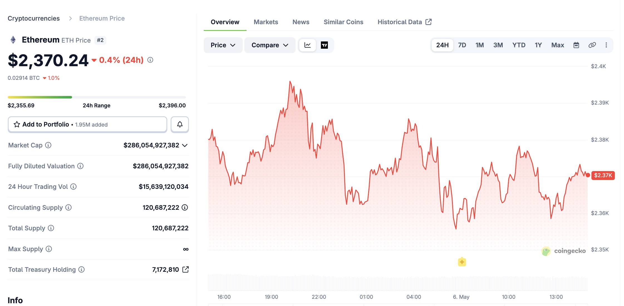Screen dimensions: 624x306
Task: Expand the Market Cap chevron
Action: pyautogui.click(x=185, y=145)
